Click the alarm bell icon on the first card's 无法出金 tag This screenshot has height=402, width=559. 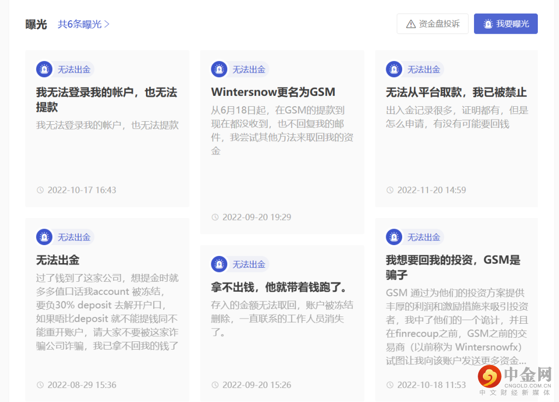45,69
